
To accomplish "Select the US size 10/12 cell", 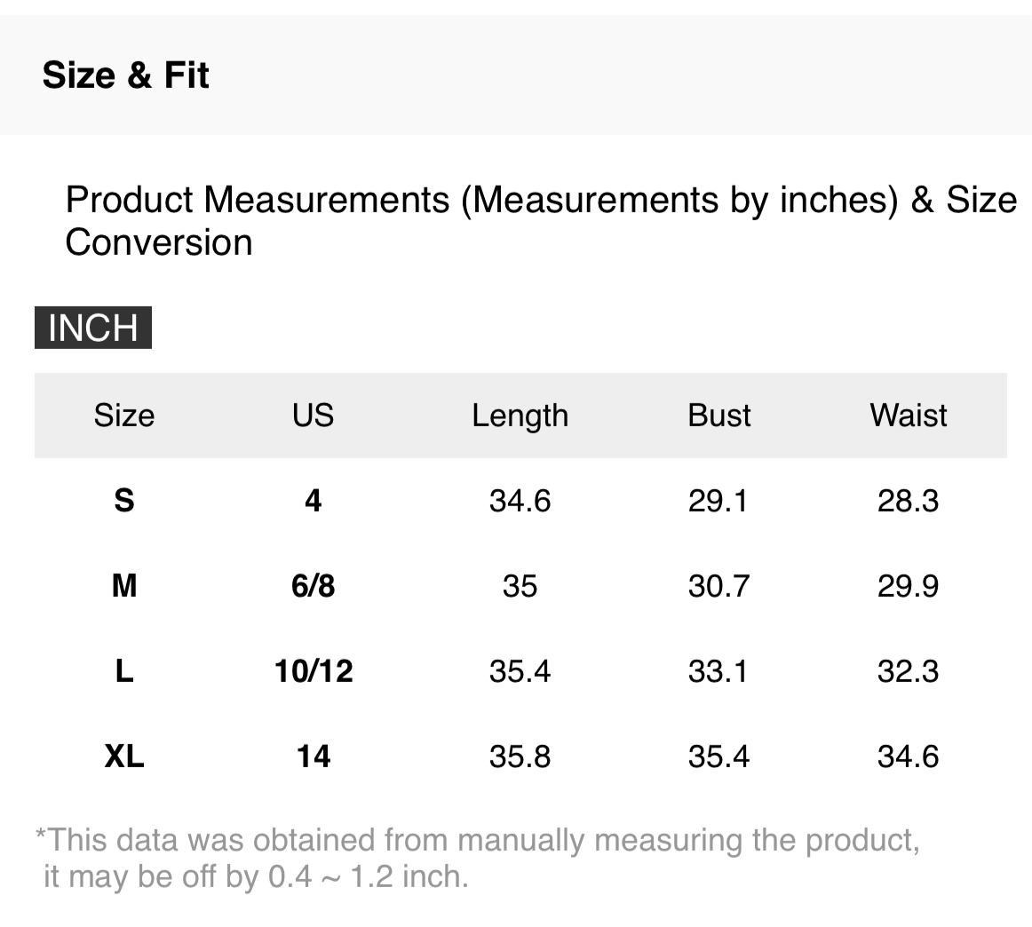I will point(314,671).
